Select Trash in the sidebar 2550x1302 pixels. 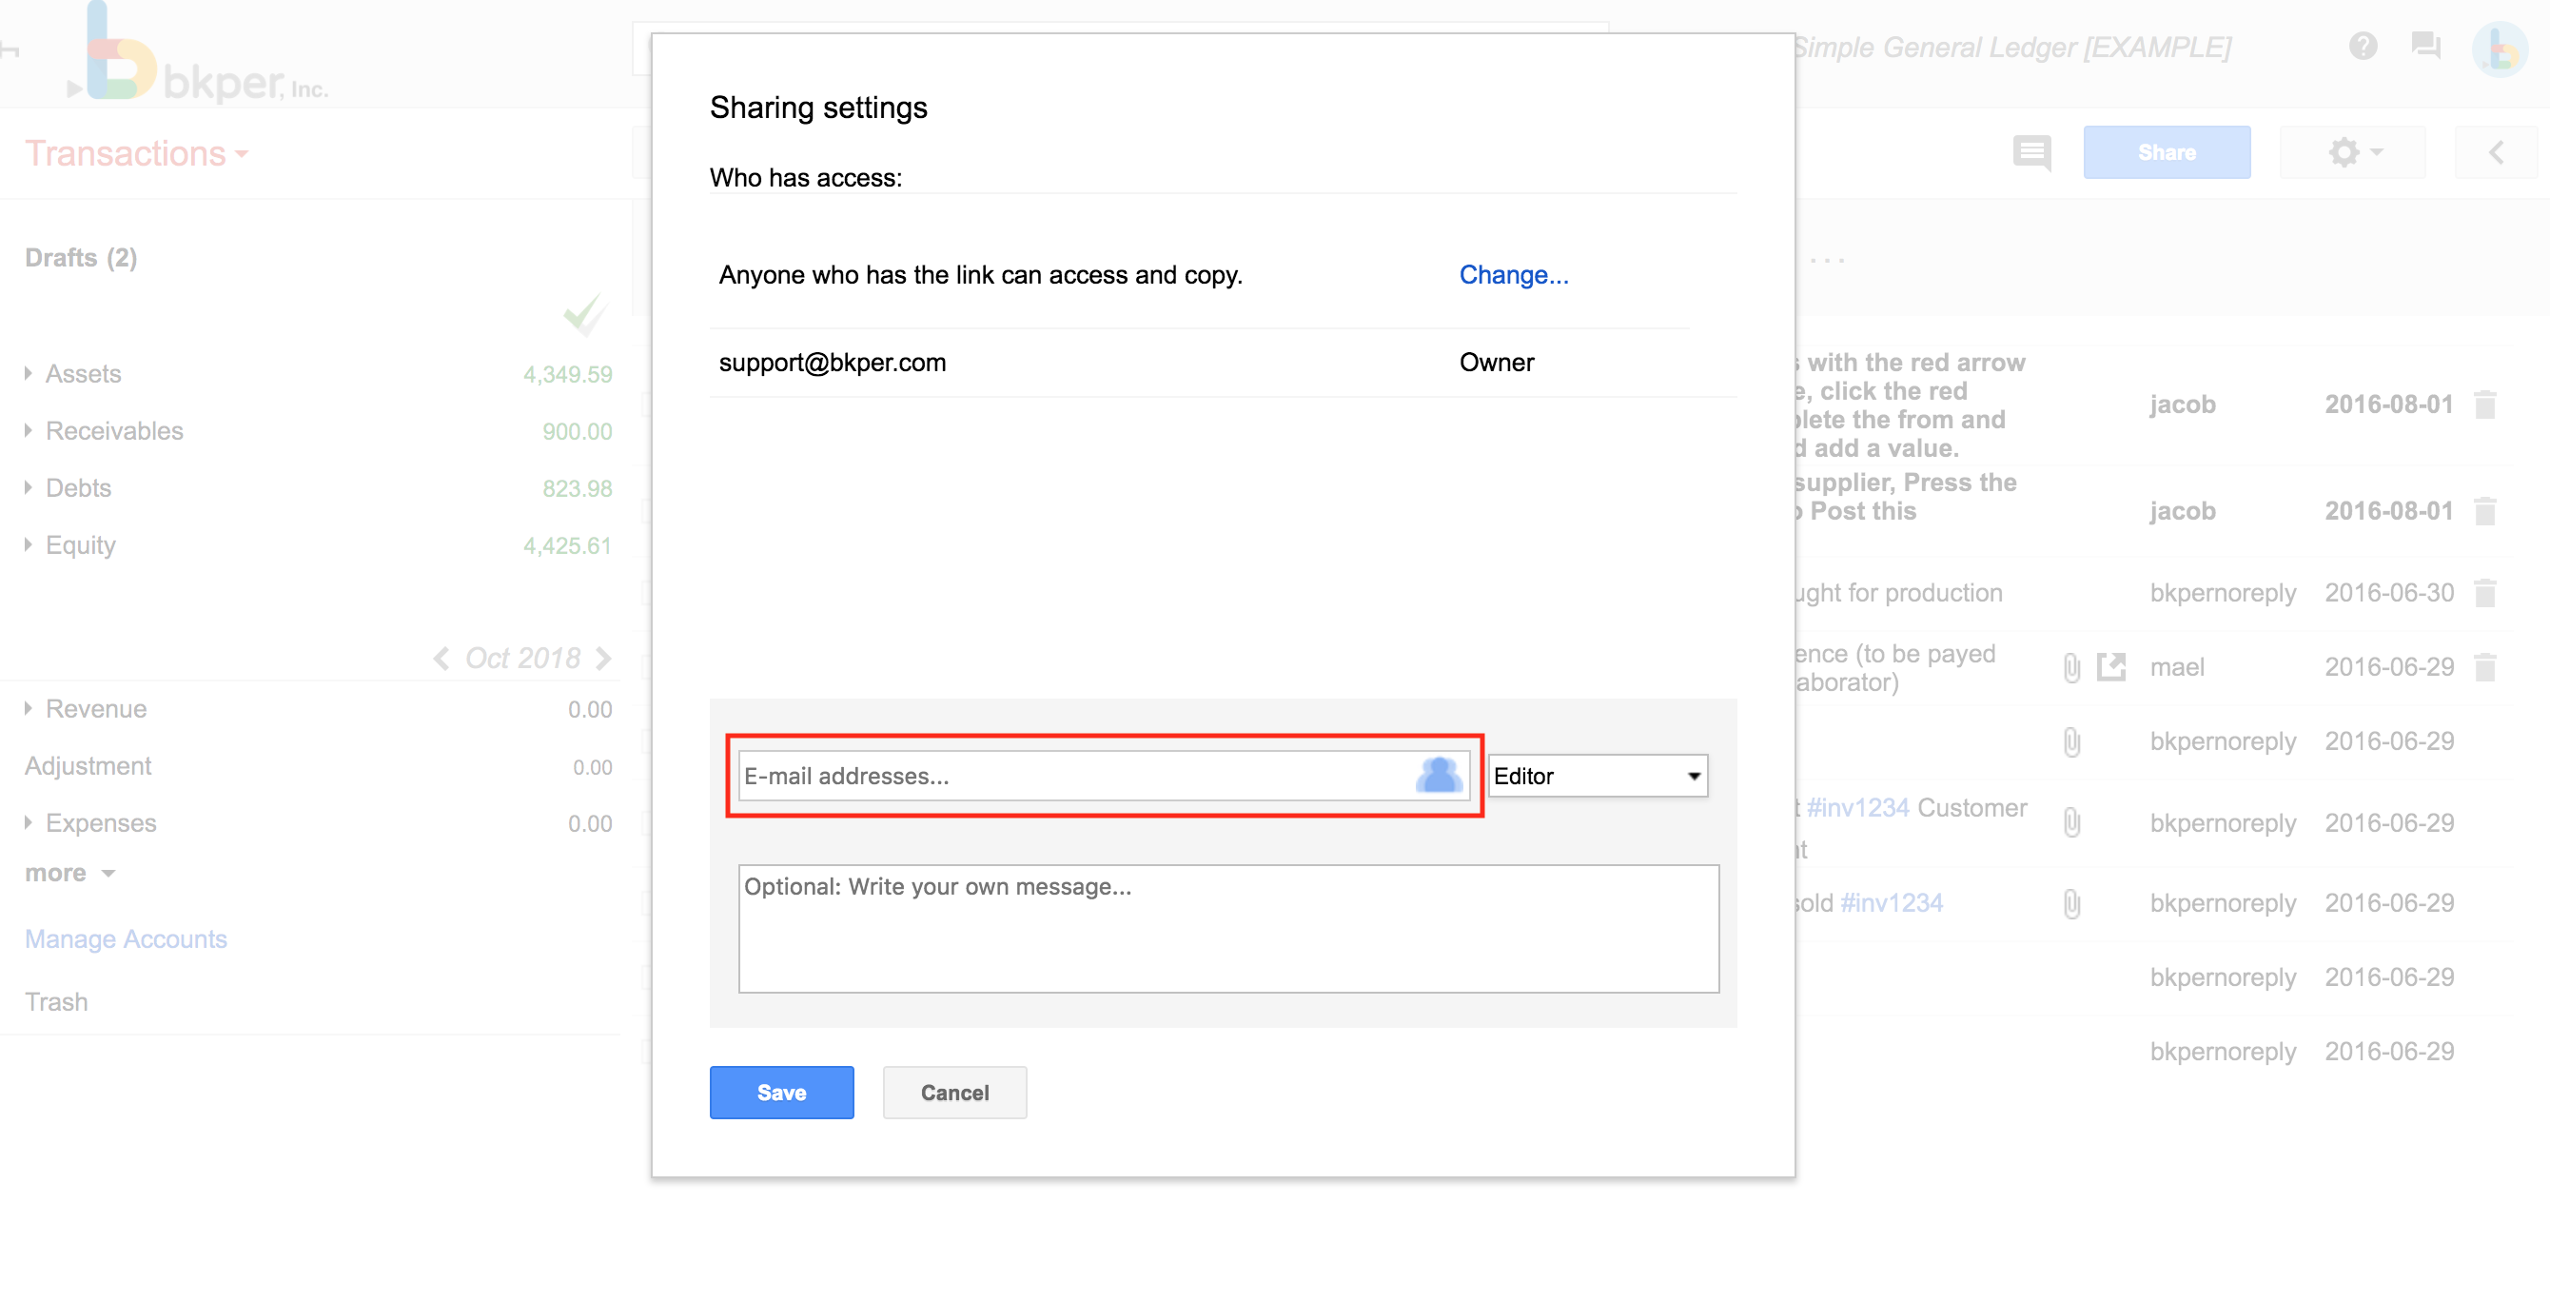56,1001
